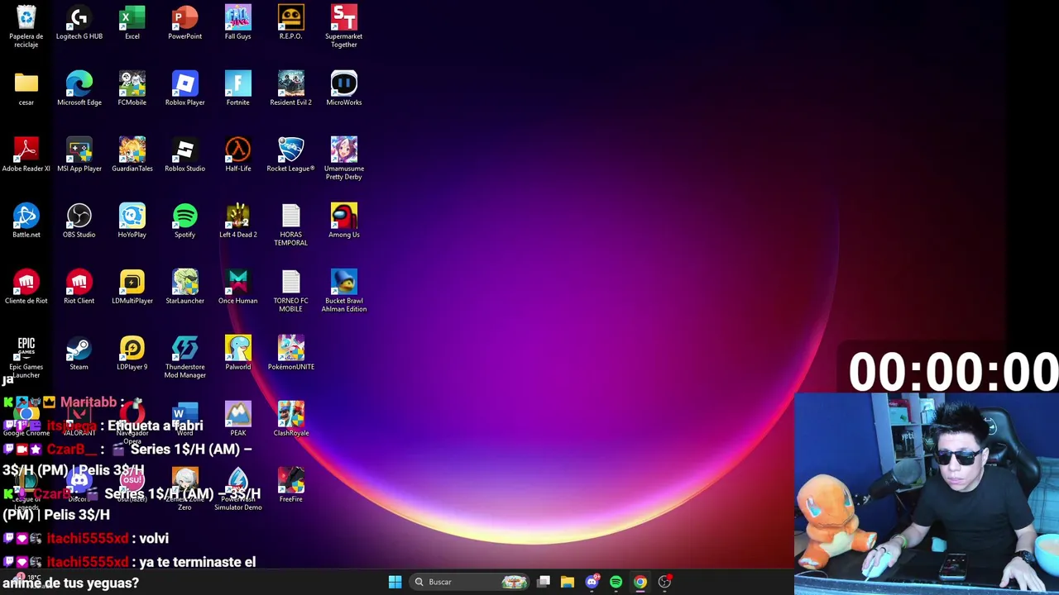Screen dimensions: 1059x595
Task: Select the Supermarket Together shortcut
Action: (344, 26)
